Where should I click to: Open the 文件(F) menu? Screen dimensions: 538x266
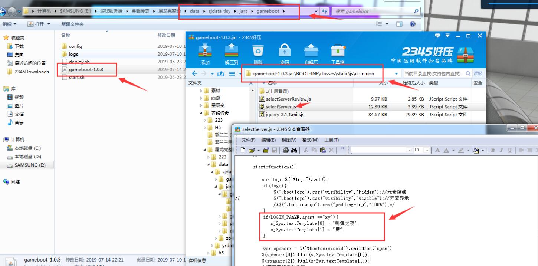point(248,140)
